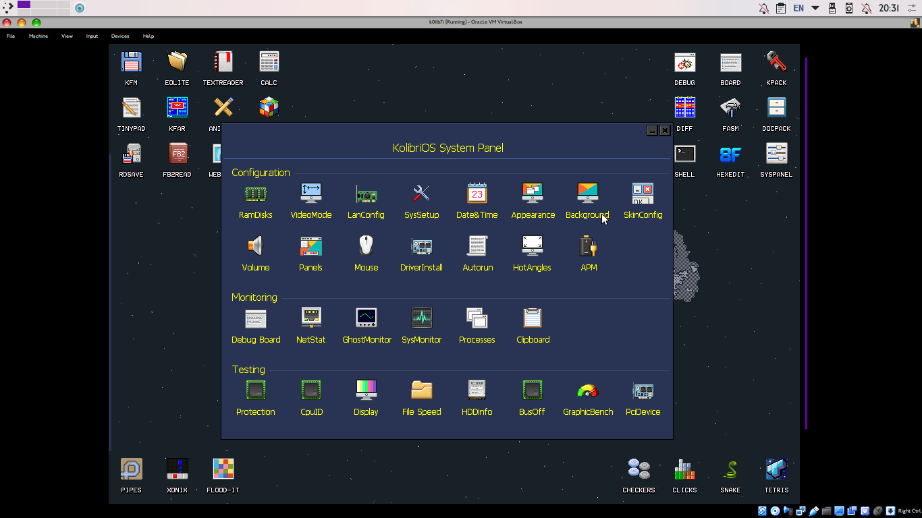The height and width of the screenshot is (518, 922).
Task: Start SNAKE game icon
Action: [730, 469]
